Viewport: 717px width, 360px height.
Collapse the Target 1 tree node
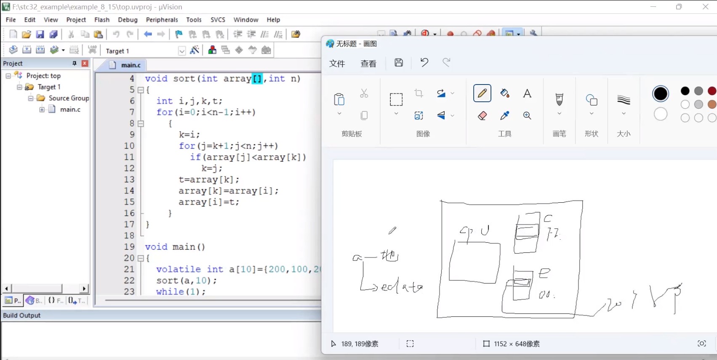click(x=19, y=87)
